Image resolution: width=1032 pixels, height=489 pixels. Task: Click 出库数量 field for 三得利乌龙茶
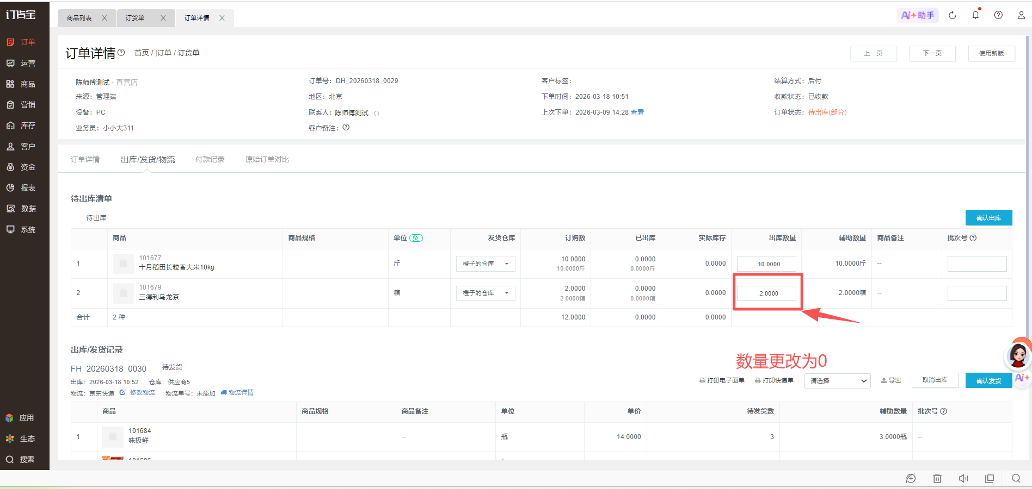(x=766, y=293)
